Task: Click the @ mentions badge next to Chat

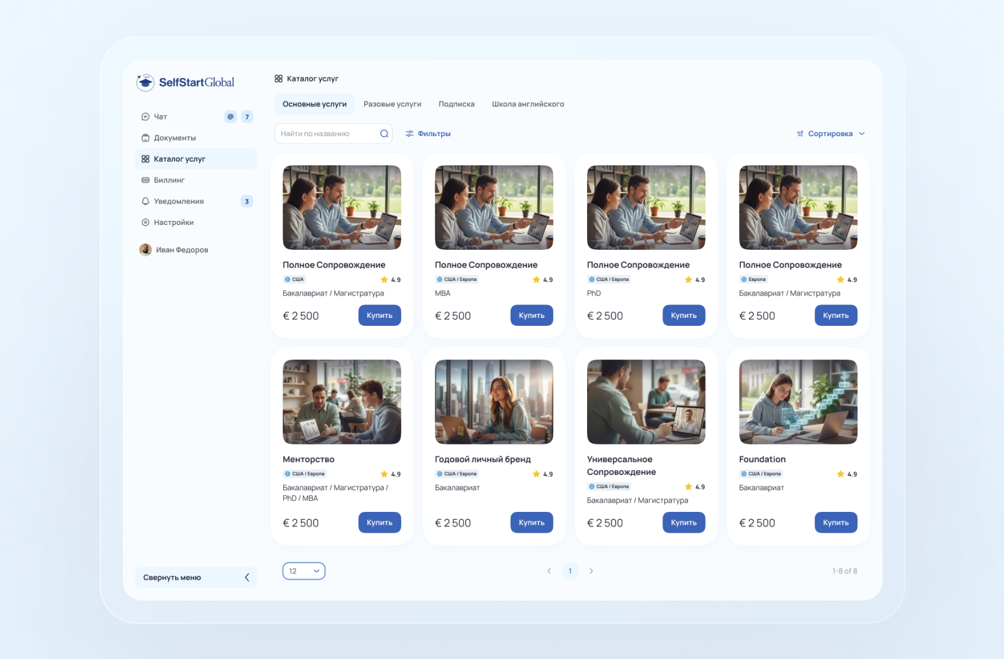Action: [230, 117]
